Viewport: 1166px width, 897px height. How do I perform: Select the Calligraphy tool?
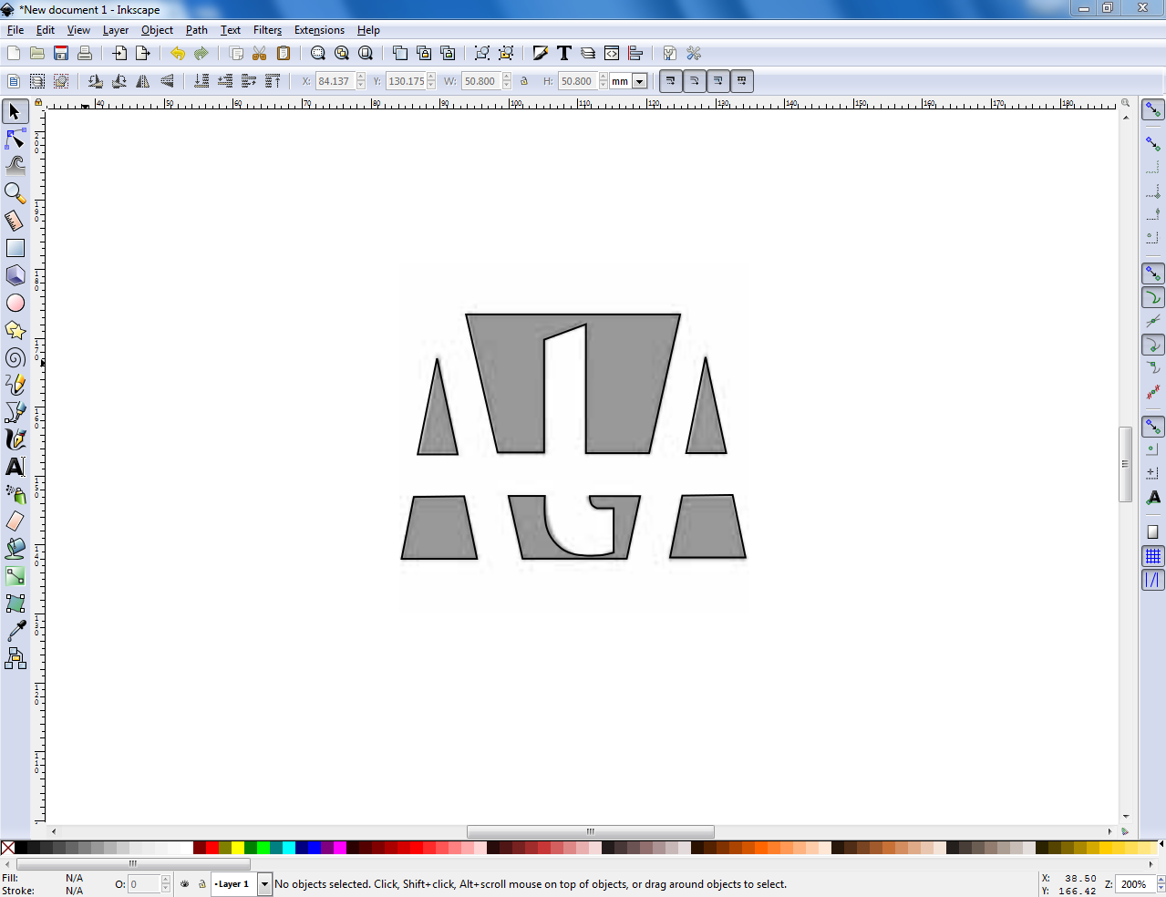point(15,439)
